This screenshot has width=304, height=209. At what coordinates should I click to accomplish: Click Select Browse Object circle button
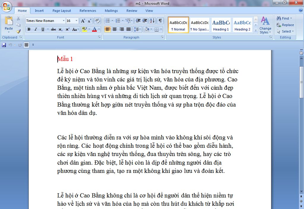click(301, 201)
